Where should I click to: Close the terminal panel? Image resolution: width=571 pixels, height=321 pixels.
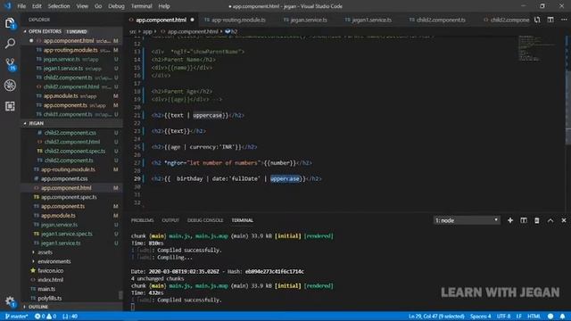(564, 220)
